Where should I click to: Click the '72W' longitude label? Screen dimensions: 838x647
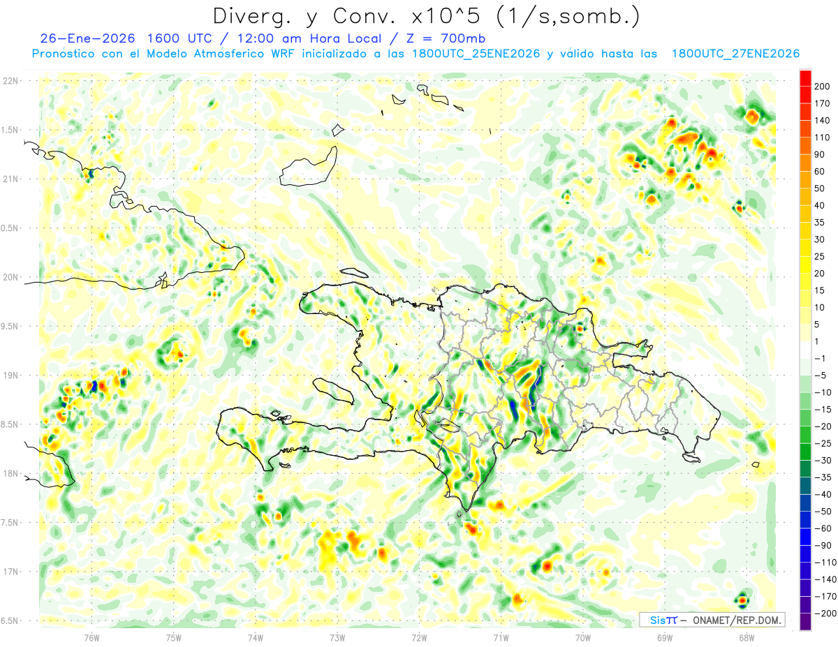tap(419, 637)
